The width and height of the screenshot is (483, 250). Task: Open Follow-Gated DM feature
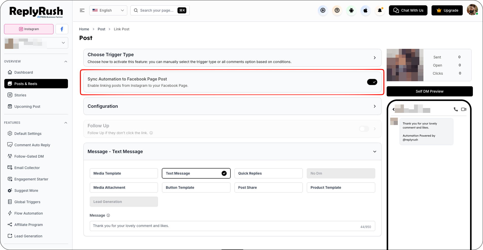click(36, 156)
